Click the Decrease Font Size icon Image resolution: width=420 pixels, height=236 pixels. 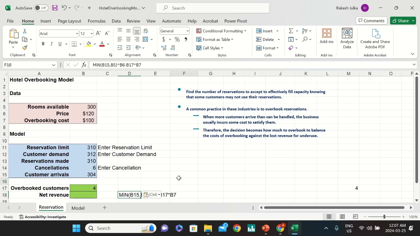pyautogui.click(x=107, y=33)
